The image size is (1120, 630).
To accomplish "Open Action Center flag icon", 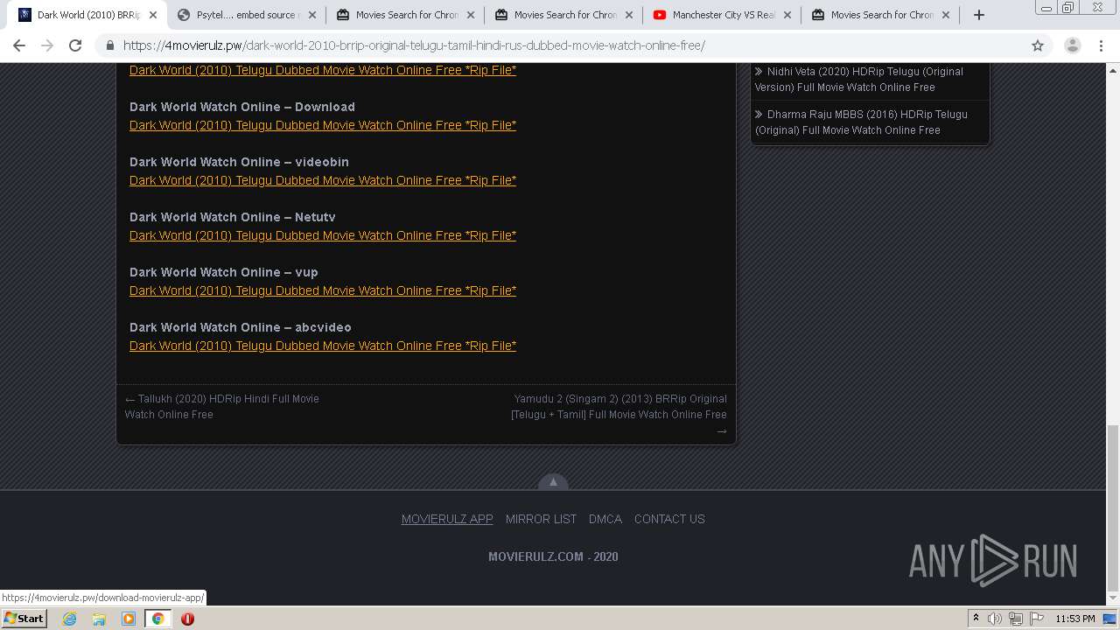I will point(1037,619).
